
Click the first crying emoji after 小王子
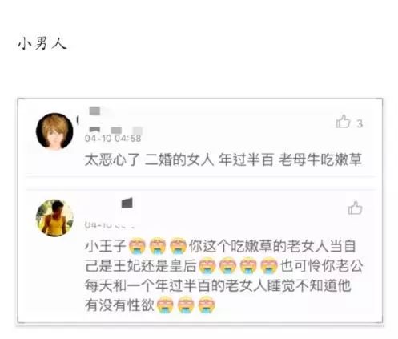pos(137,246)
